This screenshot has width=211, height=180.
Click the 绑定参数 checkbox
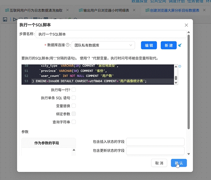[74, 114]
